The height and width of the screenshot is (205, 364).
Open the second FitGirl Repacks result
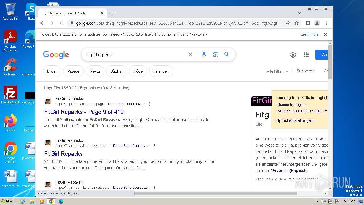(63, 154)
